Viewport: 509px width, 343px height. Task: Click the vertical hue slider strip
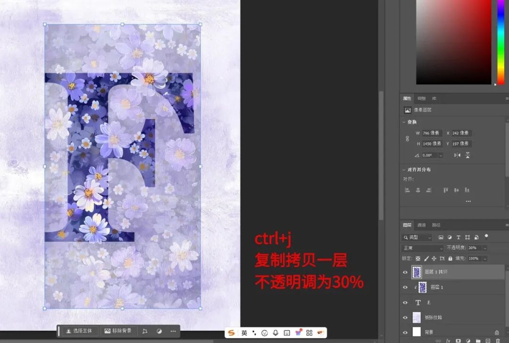coord(501,42)
